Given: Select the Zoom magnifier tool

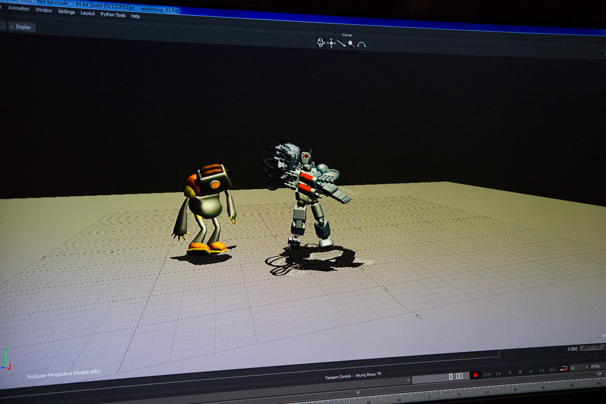Looking at the screenshot, I should click(351, 44).
